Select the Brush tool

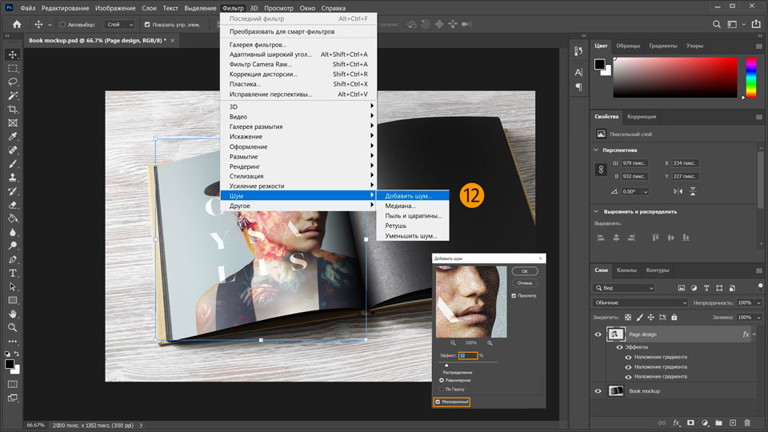13,164
